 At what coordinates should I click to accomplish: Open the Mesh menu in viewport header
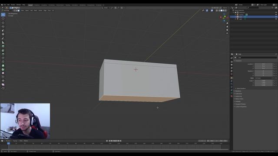pos(36,10)
